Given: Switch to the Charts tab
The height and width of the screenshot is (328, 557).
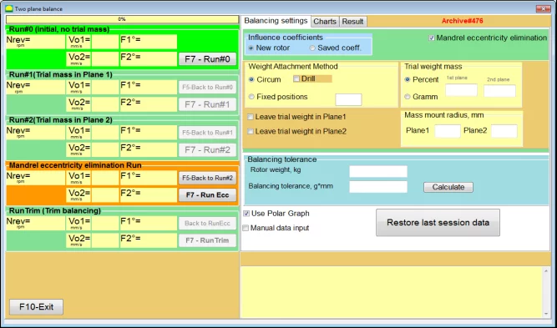Looking at the screenshot, I should pos(325,22).
